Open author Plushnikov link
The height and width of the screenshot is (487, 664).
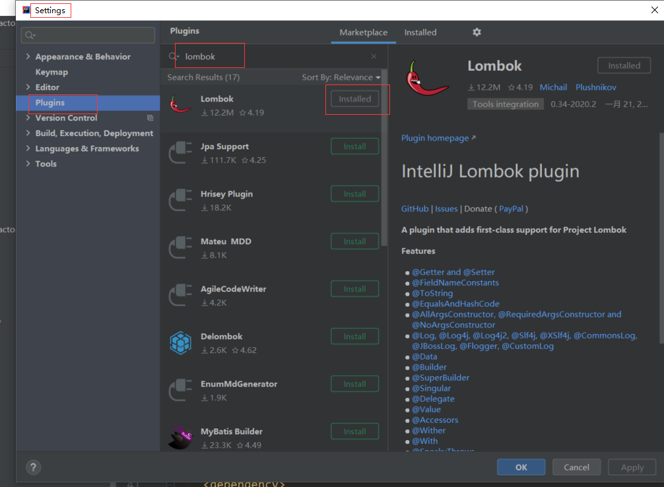point(595,87)
